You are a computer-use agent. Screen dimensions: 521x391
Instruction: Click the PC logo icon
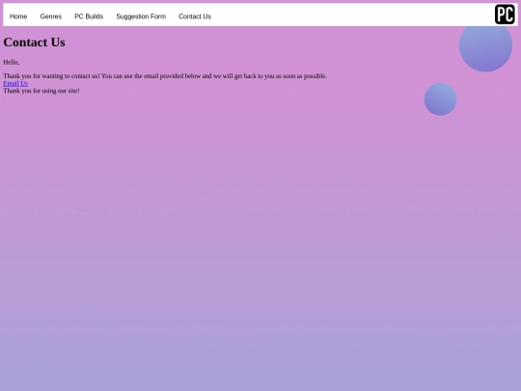pos(505,14)
